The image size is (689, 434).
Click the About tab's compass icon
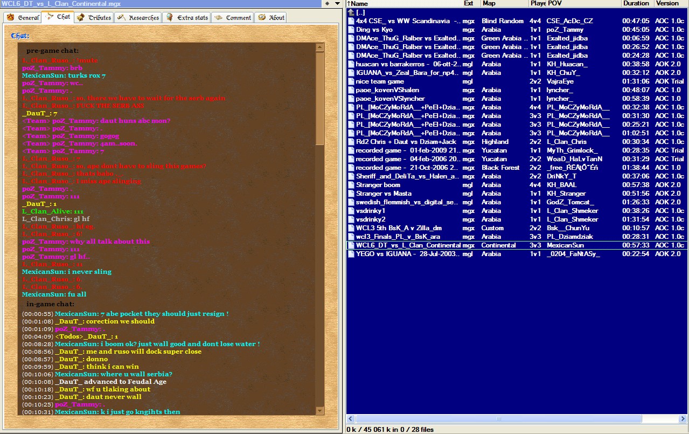262,17
